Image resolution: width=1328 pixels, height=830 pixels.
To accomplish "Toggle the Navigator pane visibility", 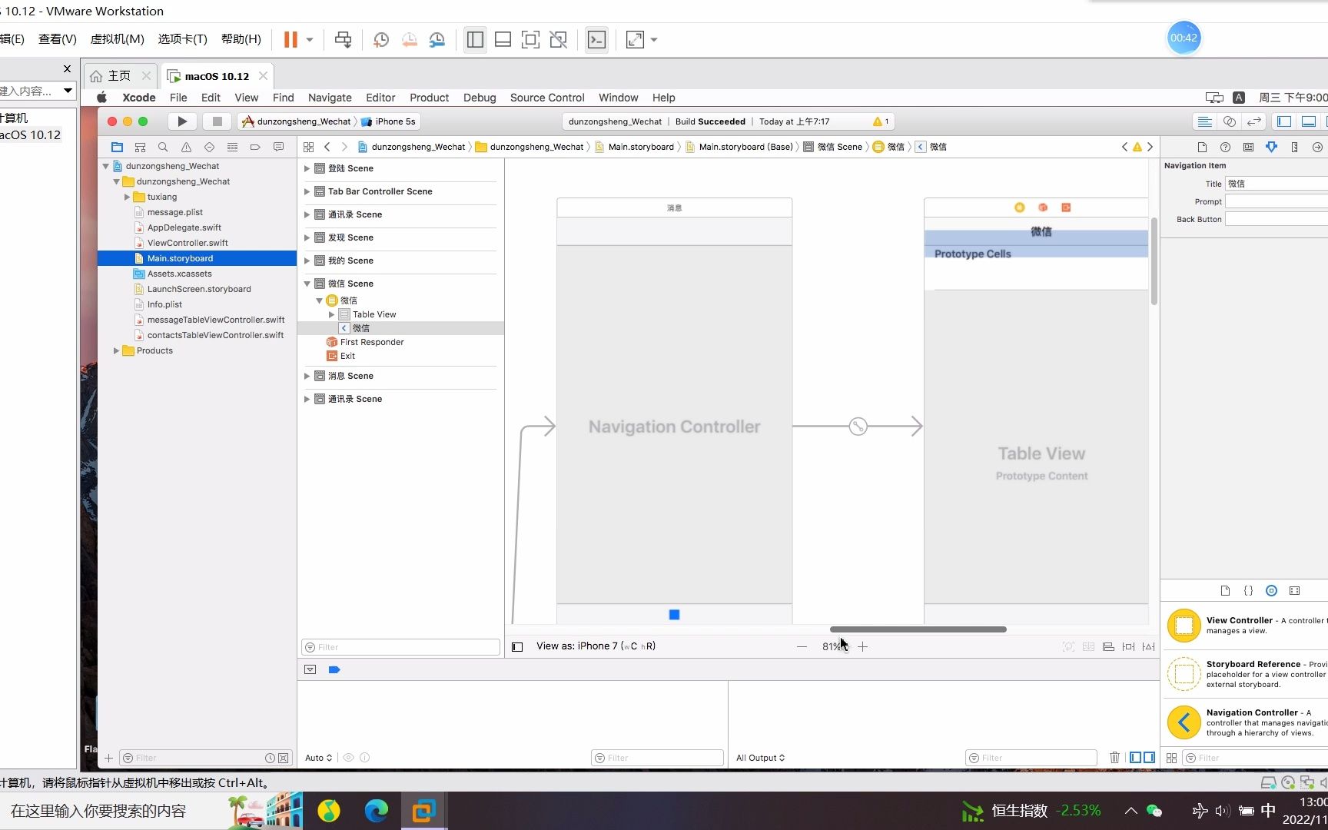I will point(1284,121).
